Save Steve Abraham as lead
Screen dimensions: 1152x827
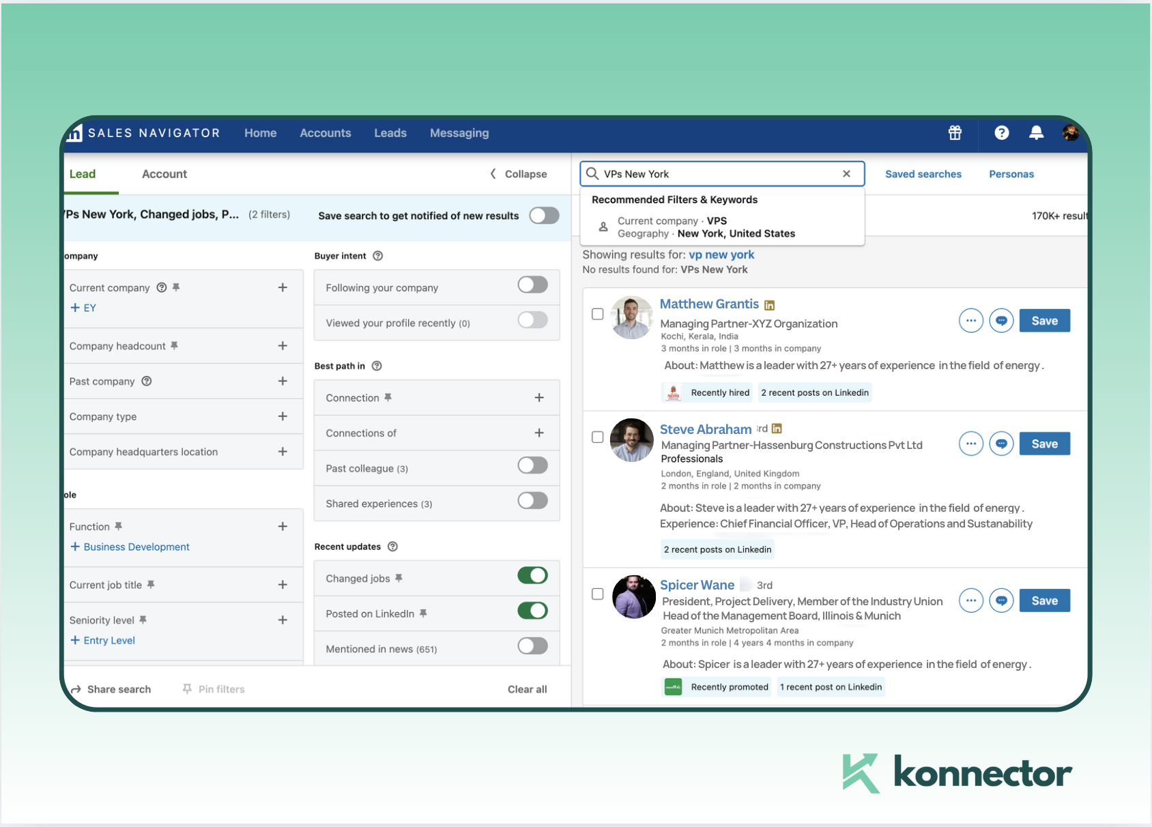[x=1045, y=444]
